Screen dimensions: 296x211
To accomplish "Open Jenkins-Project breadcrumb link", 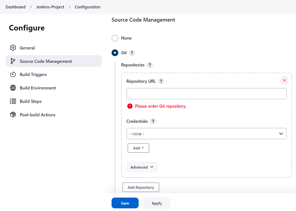I will (50, 7).
